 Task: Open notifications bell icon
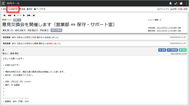170,3
